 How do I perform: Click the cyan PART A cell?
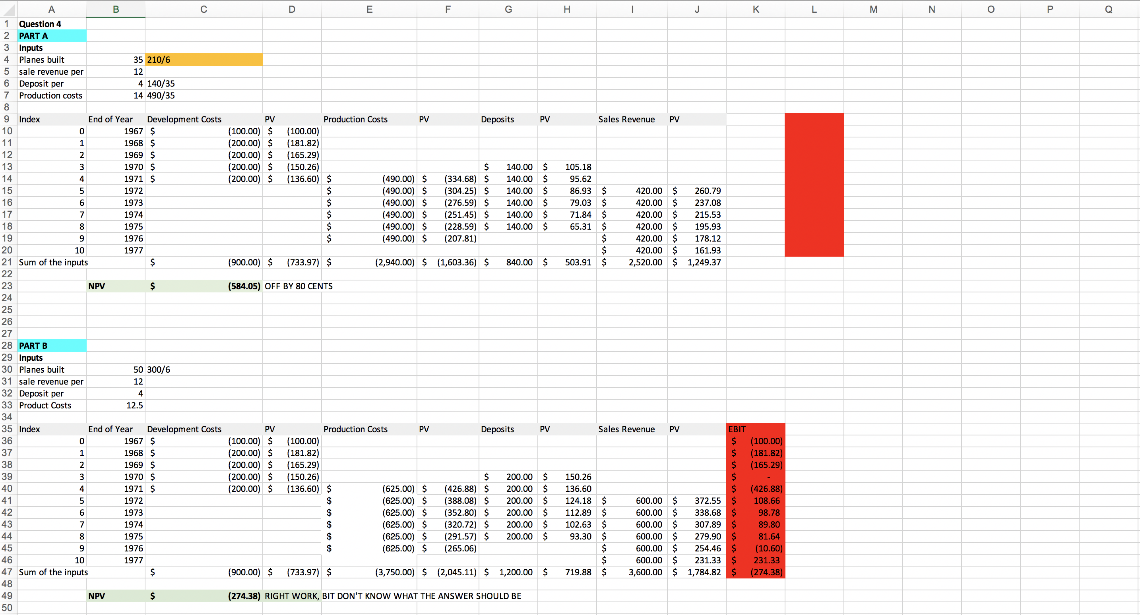52,36
